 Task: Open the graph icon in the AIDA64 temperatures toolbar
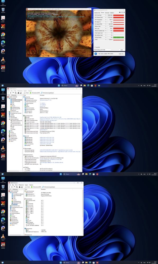(x=22, y=187)
